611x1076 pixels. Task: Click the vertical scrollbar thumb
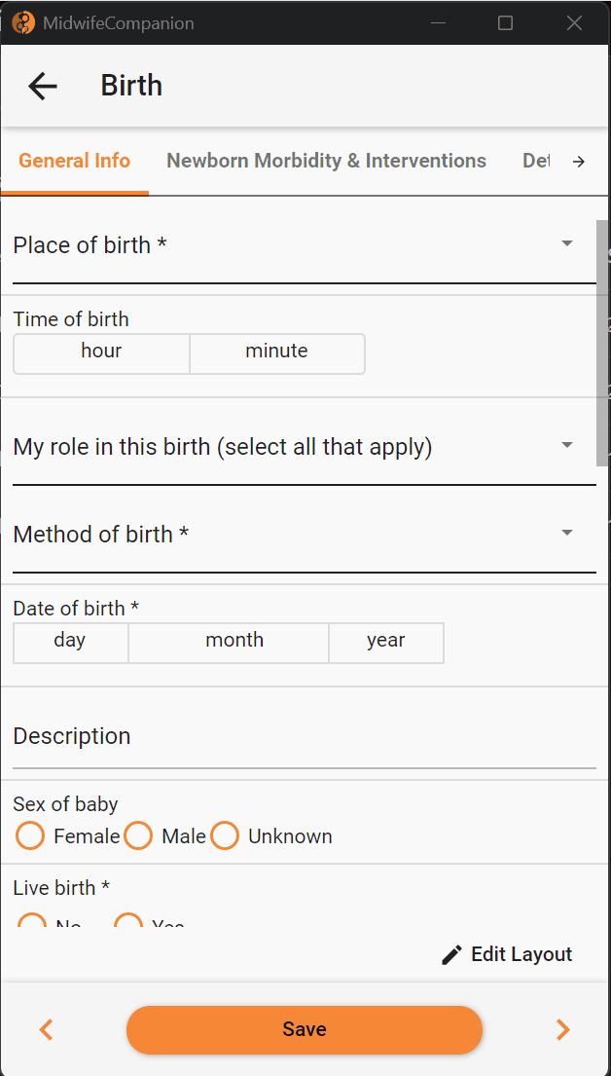(x=602, y=343)
